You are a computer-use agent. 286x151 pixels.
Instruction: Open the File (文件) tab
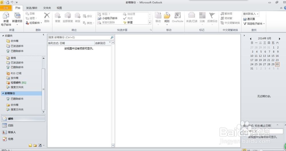tap(6, 8)
